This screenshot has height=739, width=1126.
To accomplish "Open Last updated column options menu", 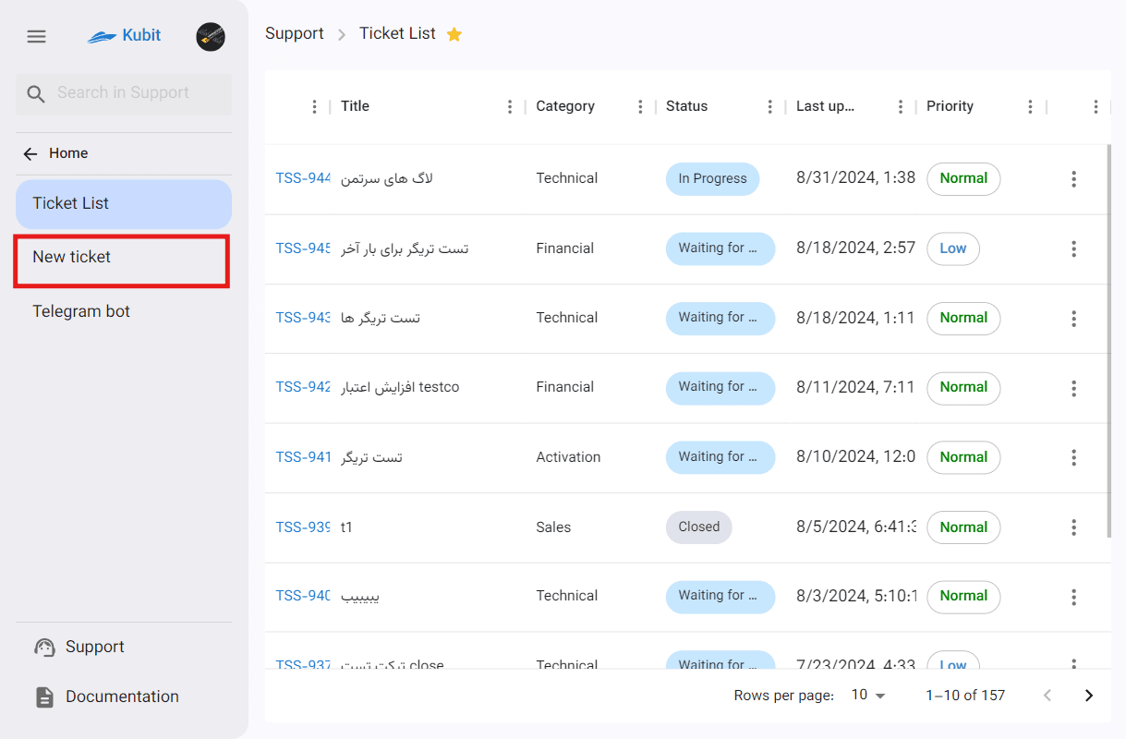I will pos(901,107).
